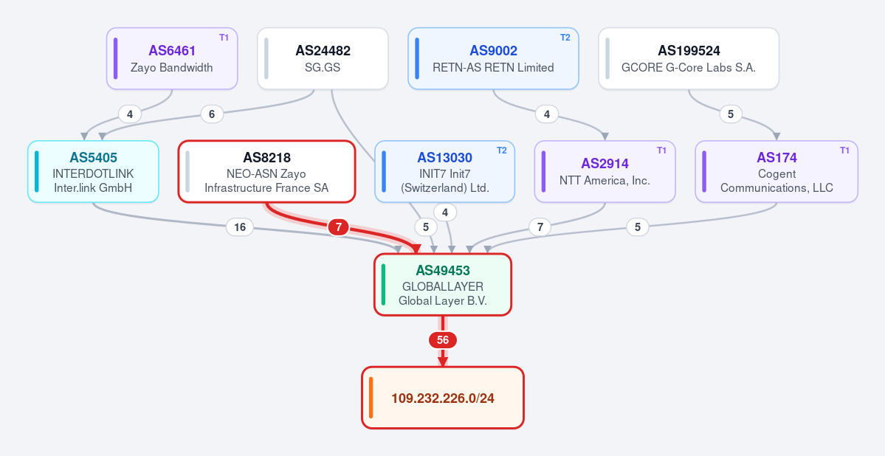Open the AS9002 RETN Limited node
This screenshot has height=456, width=885.
coord(493,59)
